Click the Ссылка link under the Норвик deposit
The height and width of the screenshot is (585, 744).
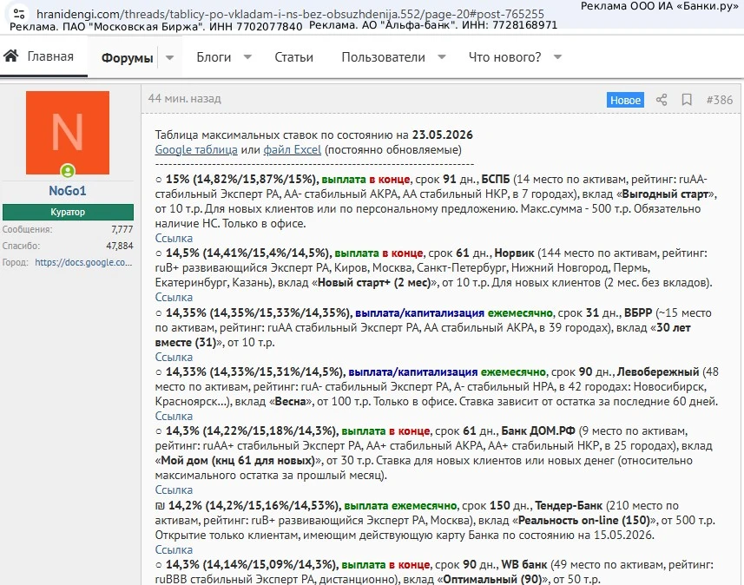(x=174, y=298)
